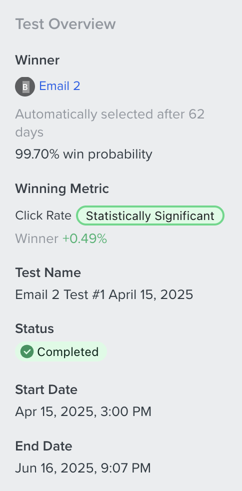Click the Start Date heading
The height and width of the screenshot is (491, 242).
click(46, 390)
